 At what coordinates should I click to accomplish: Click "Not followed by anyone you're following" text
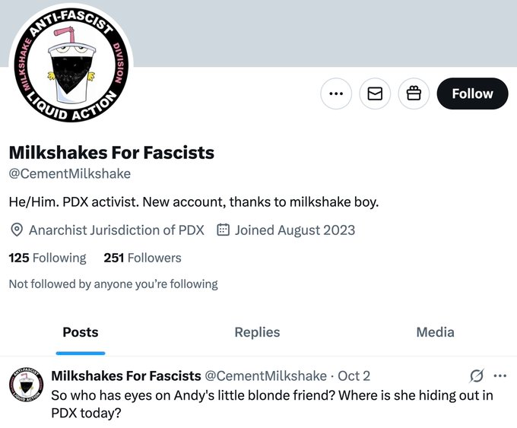pos(113,284)
